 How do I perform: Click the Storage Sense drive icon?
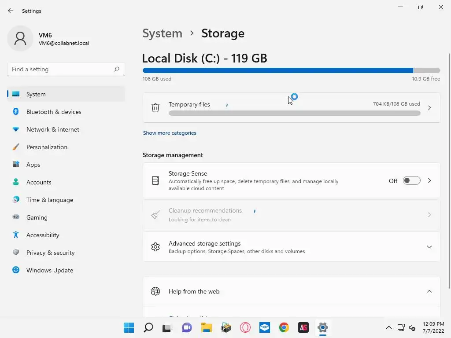coord(155,180)
